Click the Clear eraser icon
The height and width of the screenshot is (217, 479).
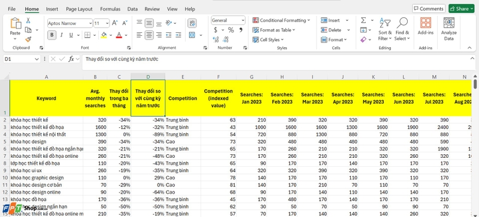coord(363,39)
